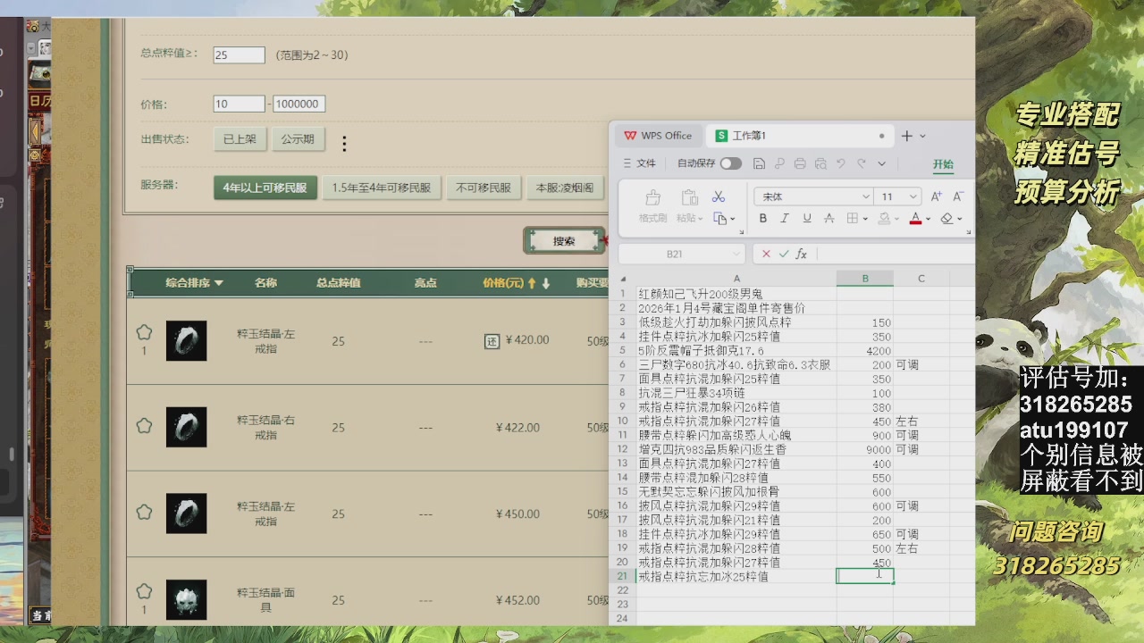Image resolution: width=1144 pixels, height=643 pixels.
Task: Apply Bold formatting in WPS
Action: 762,218
